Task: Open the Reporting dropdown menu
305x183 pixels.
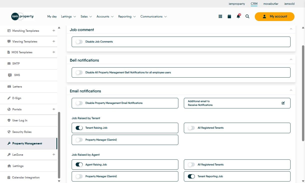Action: (x=127, y=17)
